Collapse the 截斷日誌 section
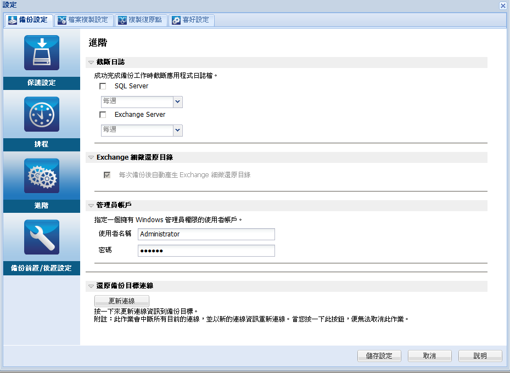Image resolution: width=510 pixels, height=373 pixels. [x=91, y=62]
